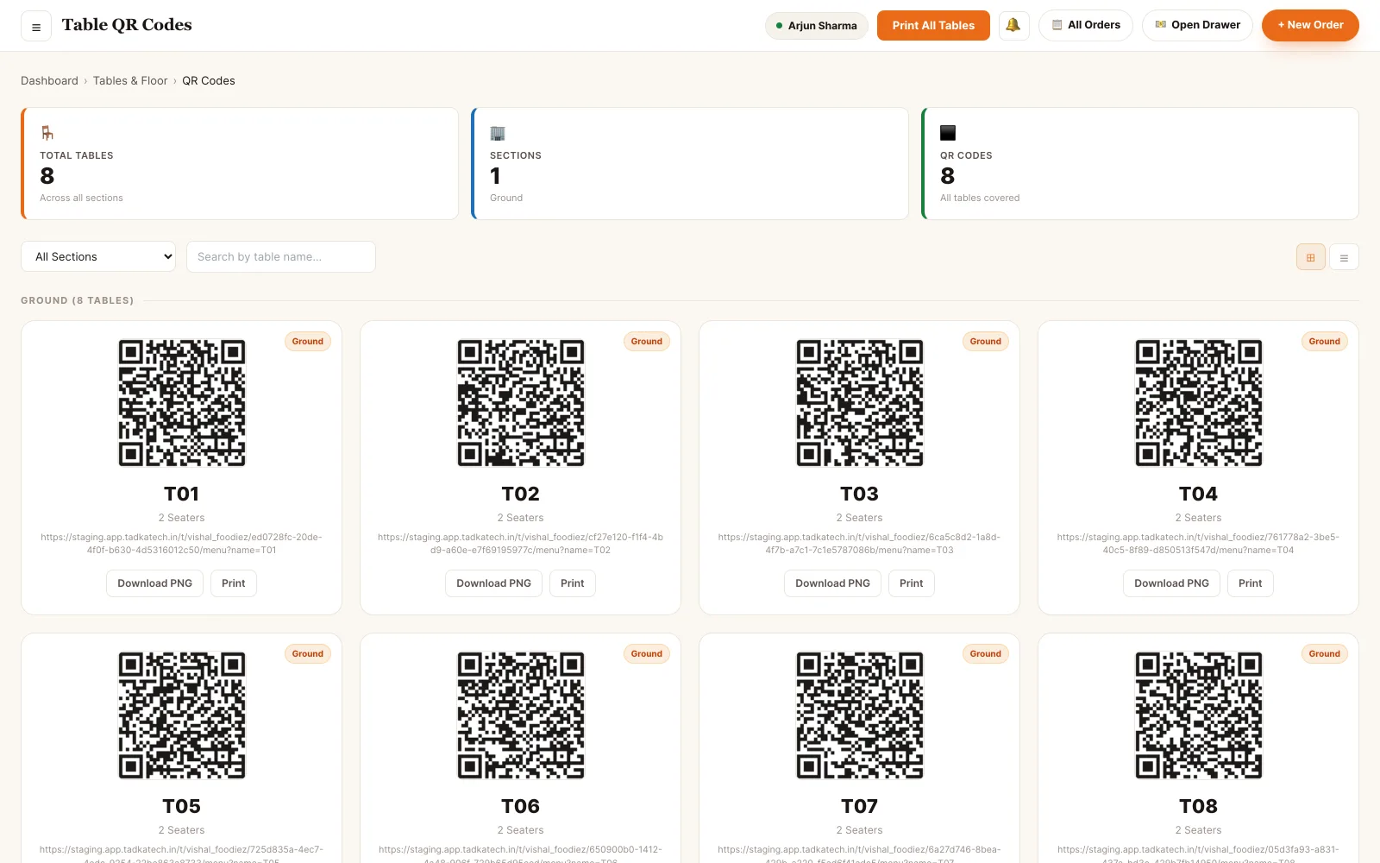Open the All Sections dropdown
This screenshot has height=863, width=1380.
(98, 256)
